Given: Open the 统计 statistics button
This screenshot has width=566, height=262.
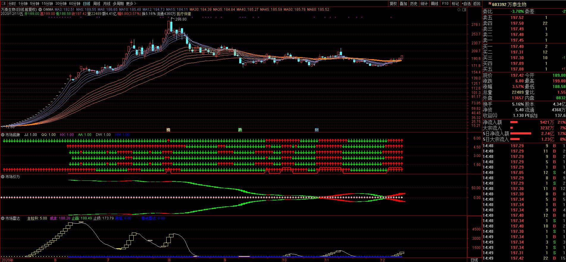Looking at the screenshot, I should point(424,4).
